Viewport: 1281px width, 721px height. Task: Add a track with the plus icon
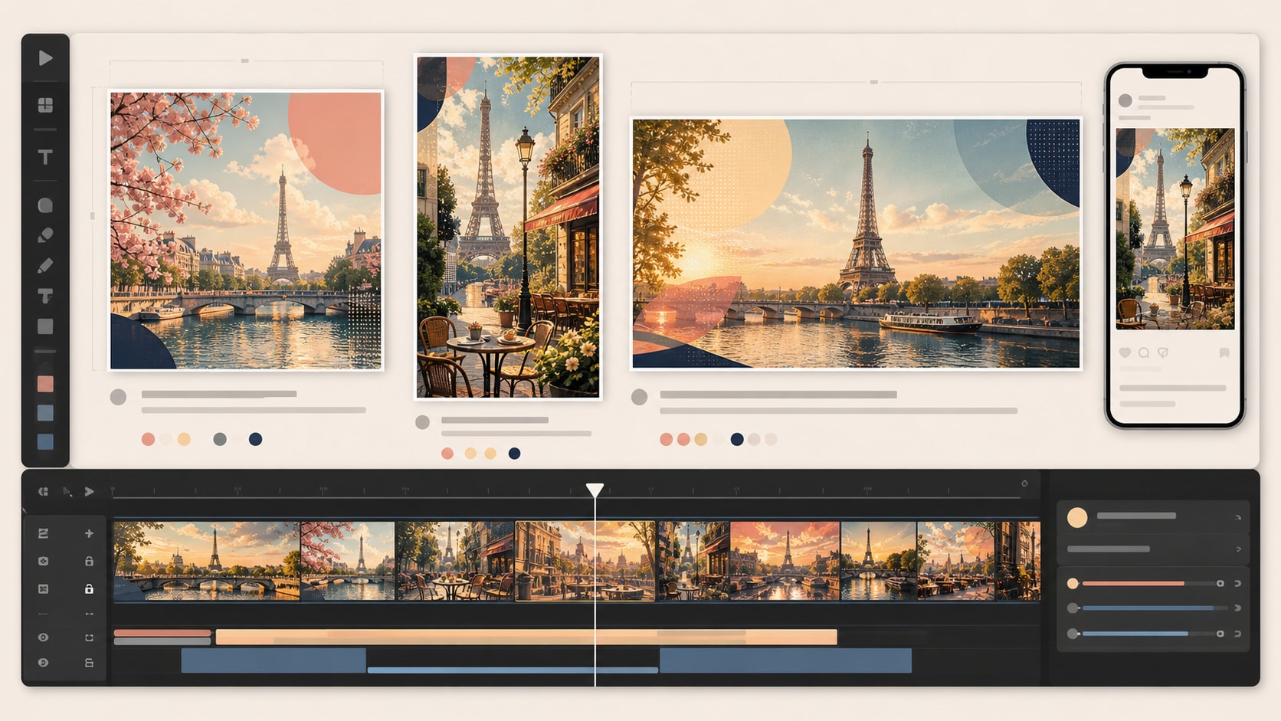point(89,533)
